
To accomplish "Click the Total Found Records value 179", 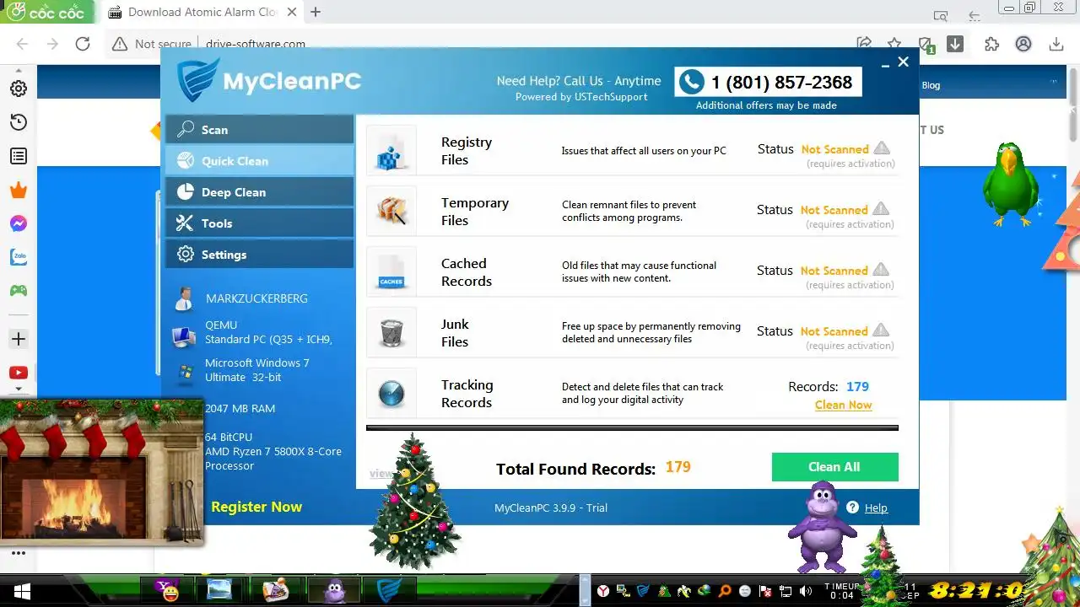I will pos(678,467).
